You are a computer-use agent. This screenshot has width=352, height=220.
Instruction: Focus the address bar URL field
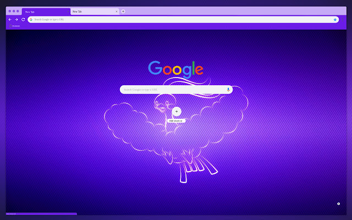tap(183, 20)
